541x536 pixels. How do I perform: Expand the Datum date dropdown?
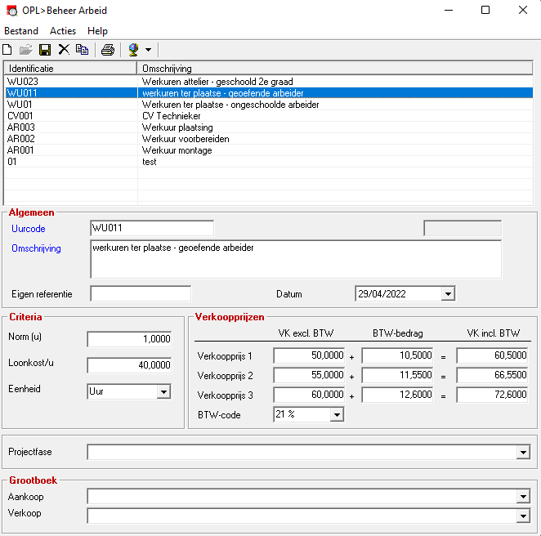(448, 294)
